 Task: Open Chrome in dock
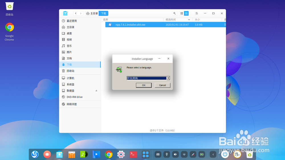coord(109,154)
